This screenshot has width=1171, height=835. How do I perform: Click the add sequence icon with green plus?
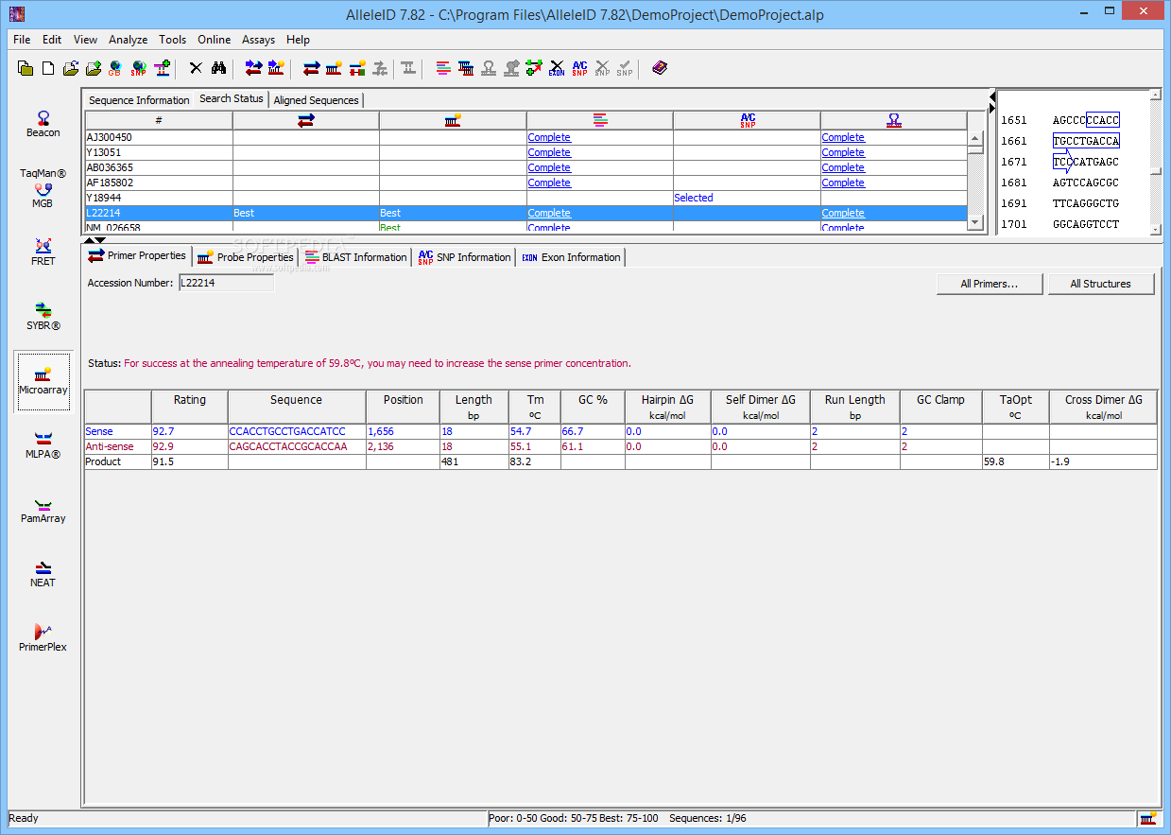tap(162, 68)
